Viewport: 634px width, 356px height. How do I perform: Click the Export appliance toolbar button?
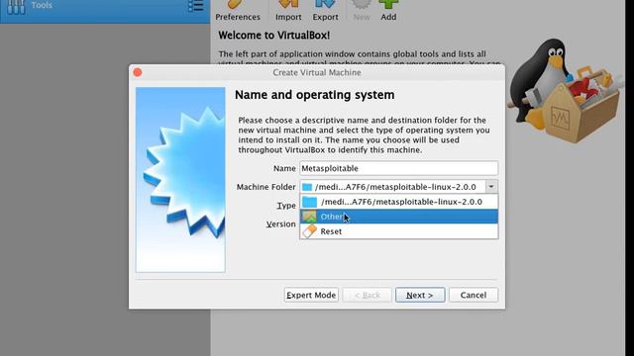pyautogui.click(x=325, y=11)
